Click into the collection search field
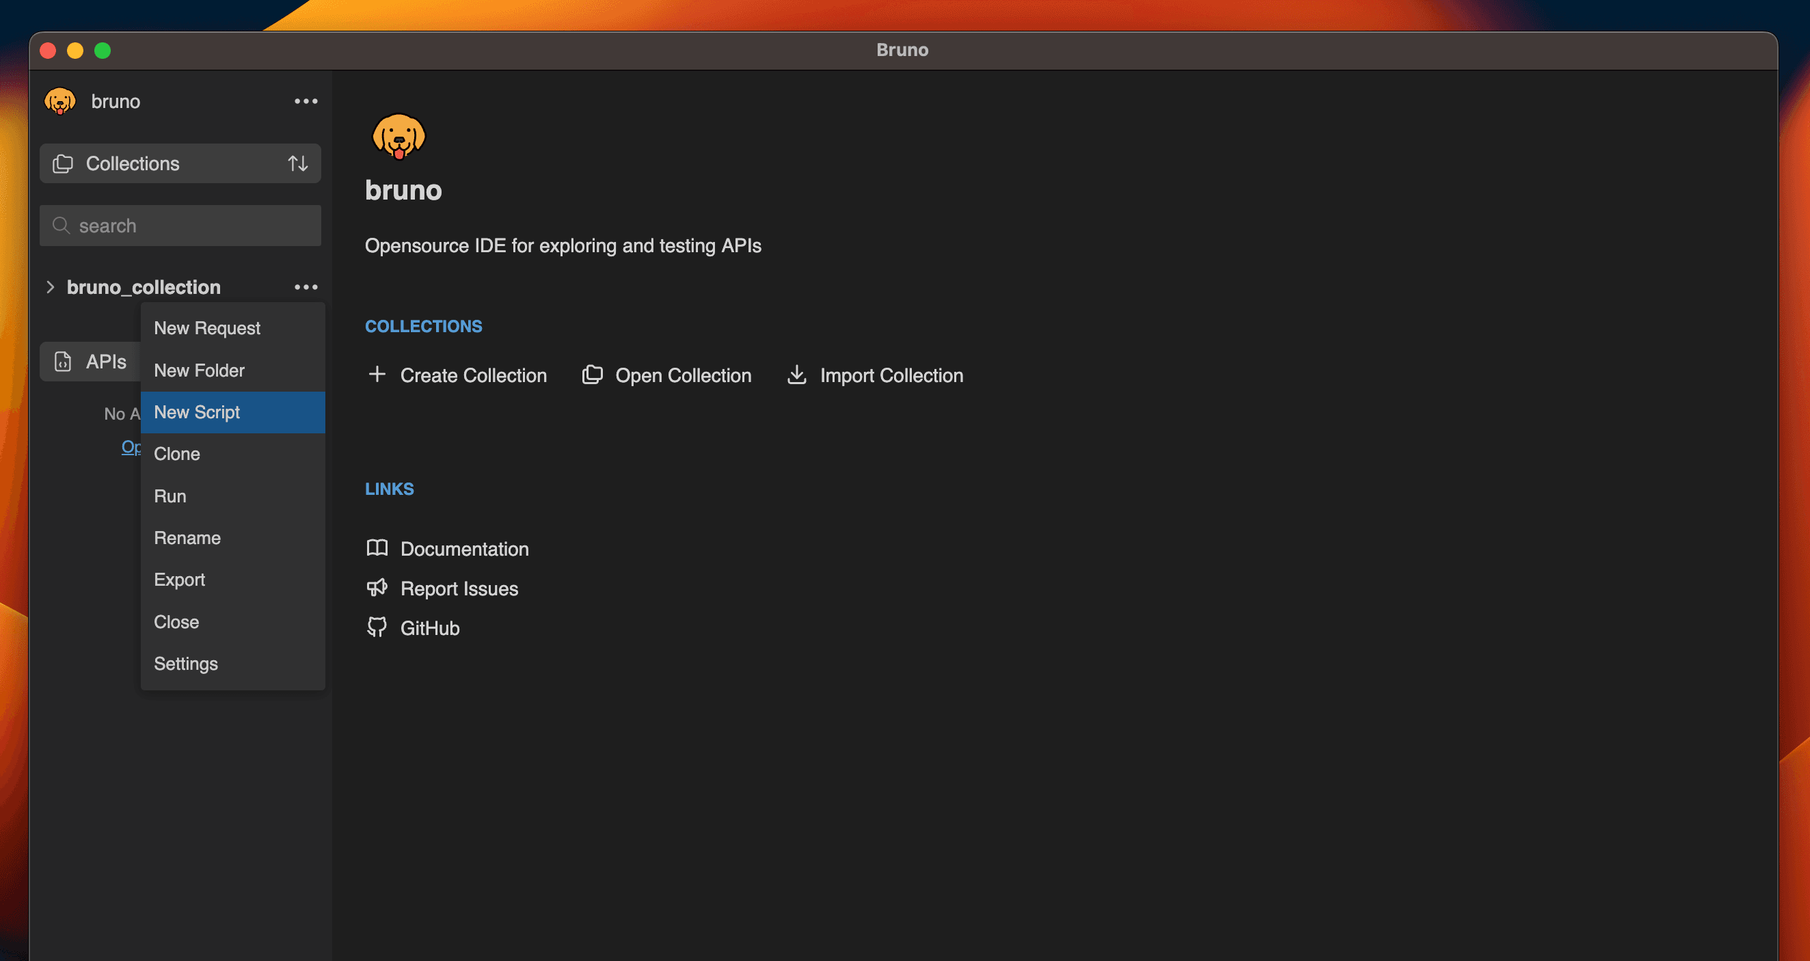 tap(190, 226)
